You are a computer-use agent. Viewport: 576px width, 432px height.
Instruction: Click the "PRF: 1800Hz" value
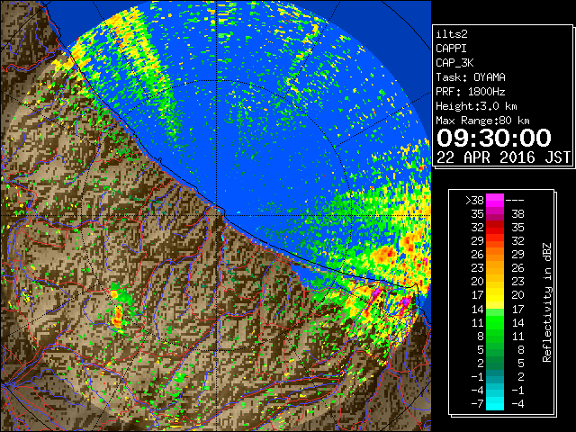click(471, 92)
